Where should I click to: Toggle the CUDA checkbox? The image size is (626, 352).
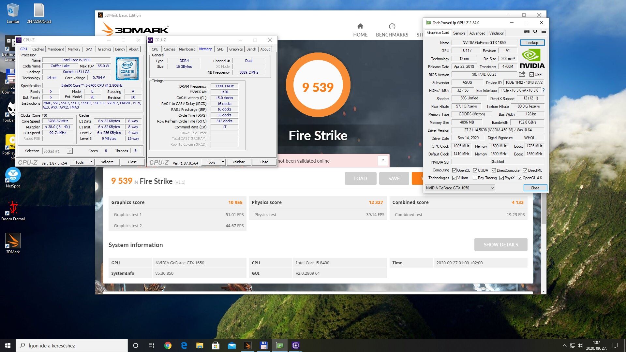(475, 170)
